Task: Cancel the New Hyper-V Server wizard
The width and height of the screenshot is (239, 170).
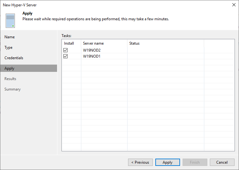Action: pyautogui.click(x=222, y=162)
